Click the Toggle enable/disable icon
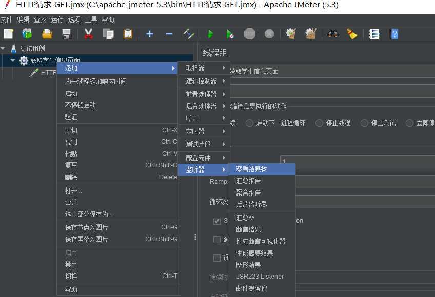Image resolution: width=435 pixels, height=297 pixels. pos(189,34)
